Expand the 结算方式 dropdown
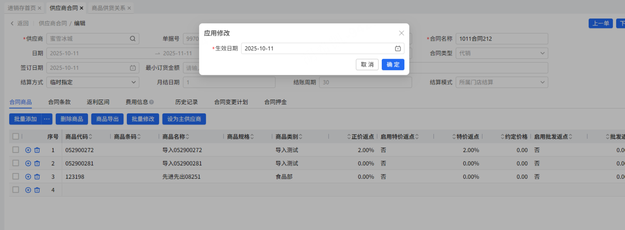625x230 pixels. [133, 82]
